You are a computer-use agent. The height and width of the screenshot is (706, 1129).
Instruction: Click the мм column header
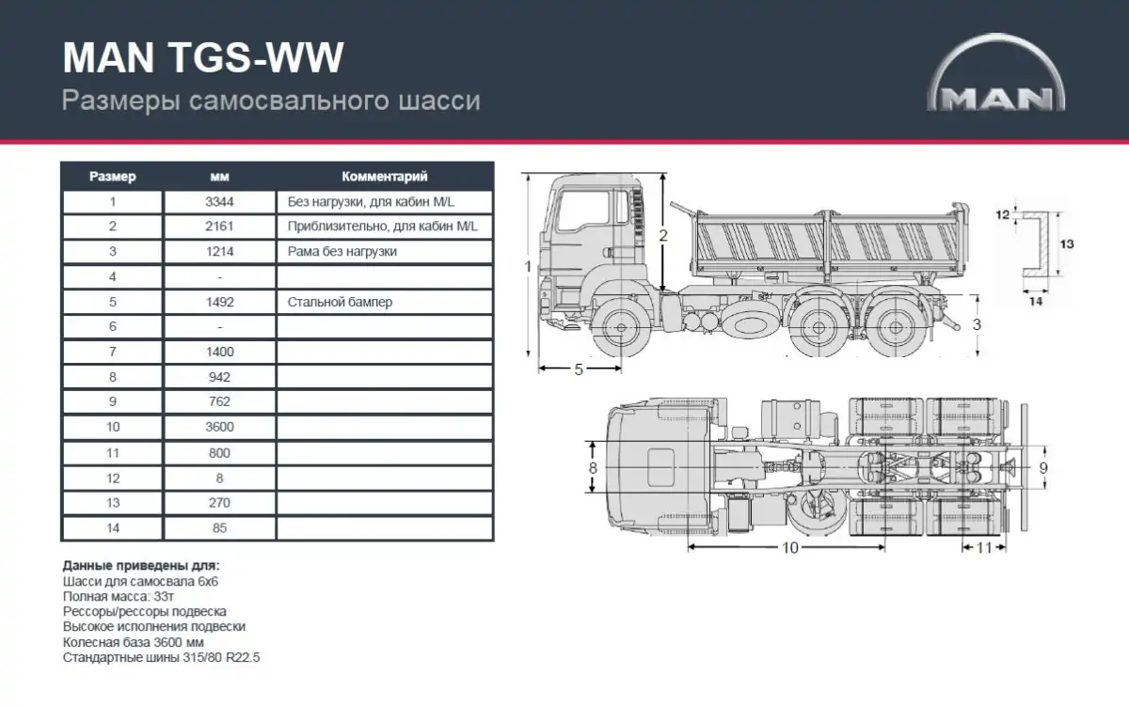(x=220, y=176)
